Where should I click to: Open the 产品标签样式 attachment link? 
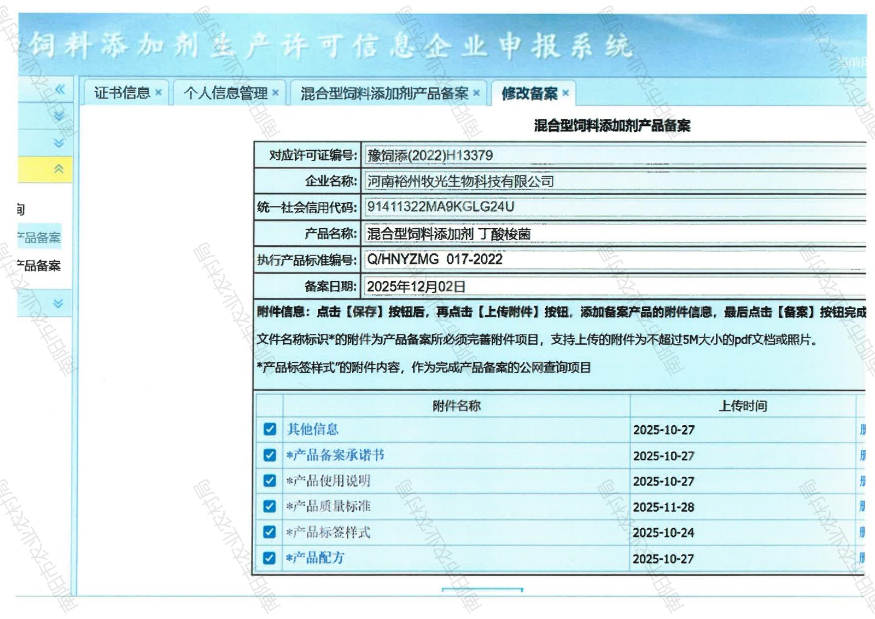pyautogui.click(x=329, y=532)
